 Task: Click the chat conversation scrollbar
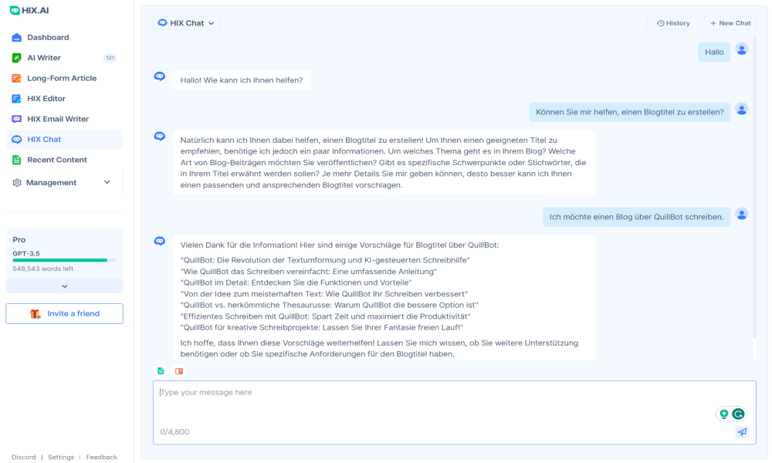(x=753, y=187)
